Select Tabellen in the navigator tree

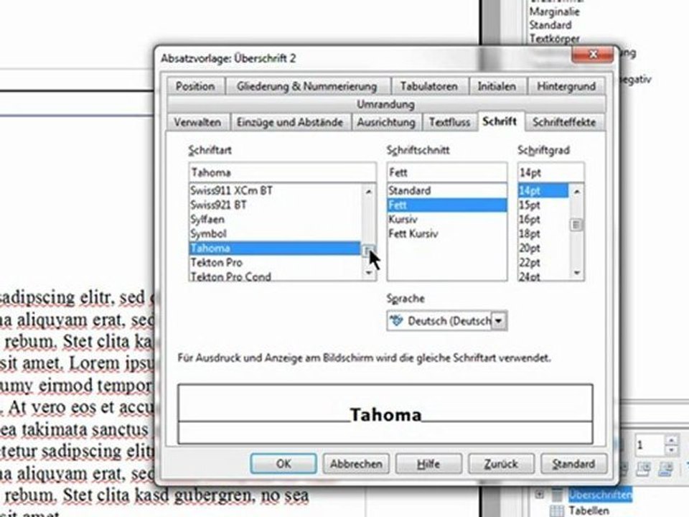[589, 511]
